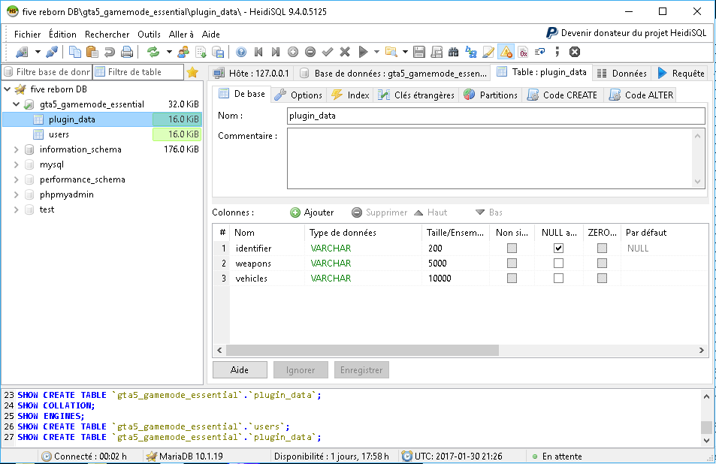Click the Post checkmark icon
Screen dimensions: 716x464
328,52
